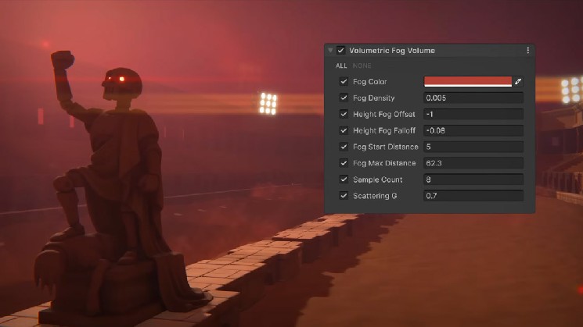Edit the Height Fog Falloff value -0.08
This screenshot has width=583, height=327.
pos(473,130)
